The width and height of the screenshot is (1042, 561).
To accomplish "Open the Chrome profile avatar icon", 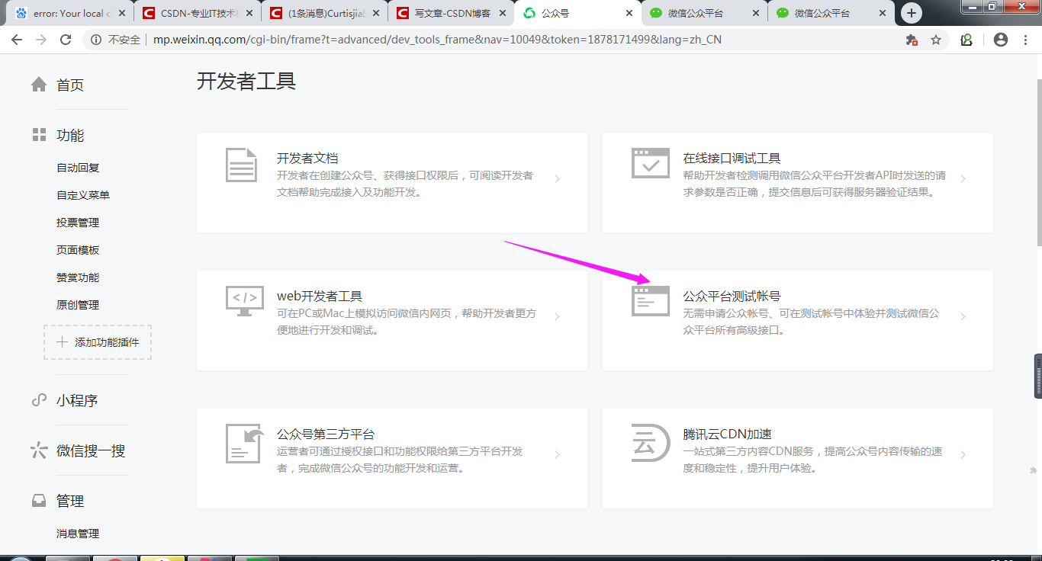I will (x=1001, y=40).
